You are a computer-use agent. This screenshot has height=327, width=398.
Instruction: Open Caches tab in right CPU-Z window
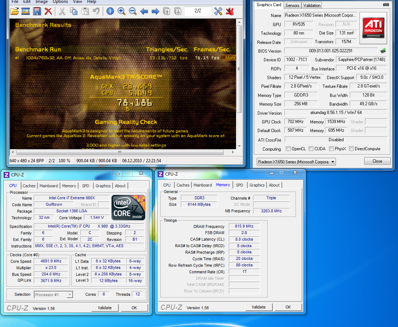pos(183,185)
